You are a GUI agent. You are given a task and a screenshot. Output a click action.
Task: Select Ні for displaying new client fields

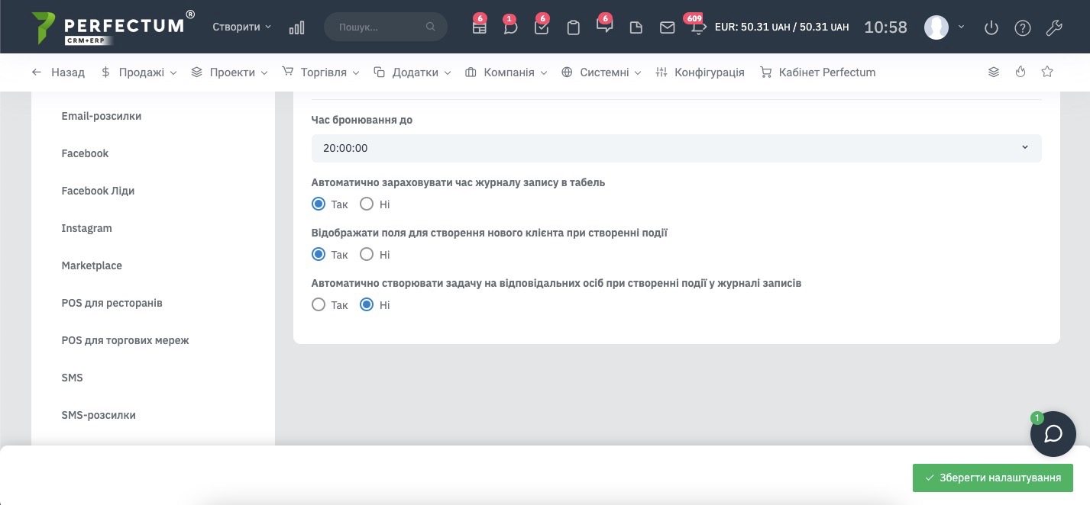pyautogui.click(x=367, y=255)
